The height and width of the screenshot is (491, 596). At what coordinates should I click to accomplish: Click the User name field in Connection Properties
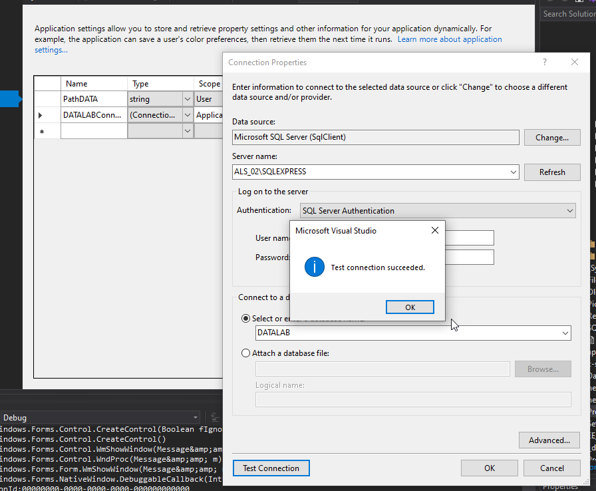pyautogui.click(x=470, y=238)
